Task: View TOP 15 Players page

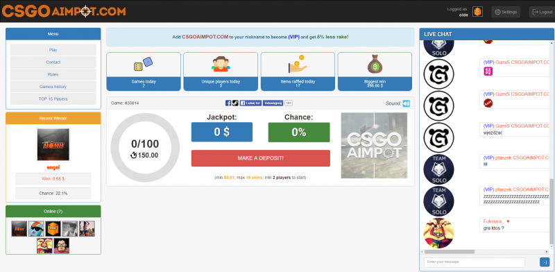Action: point(53,99)
